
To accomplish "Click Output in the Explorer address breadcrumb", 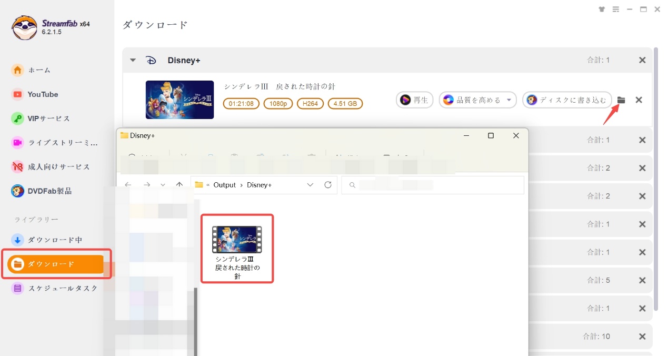I will click(225, 185).
